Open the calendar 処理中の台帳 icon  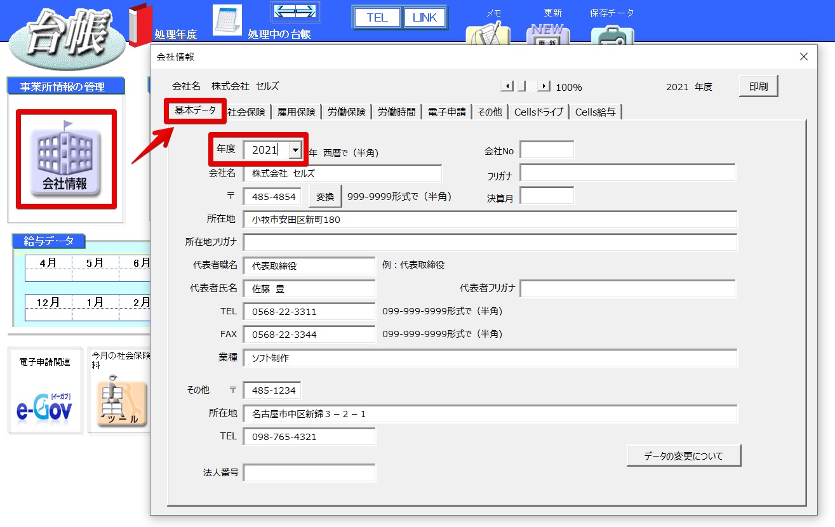(x=227, y=20)
